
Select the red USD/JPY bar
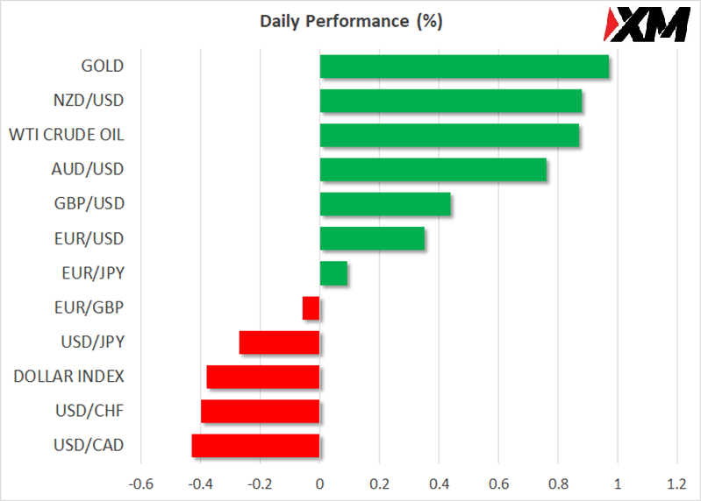279,342
